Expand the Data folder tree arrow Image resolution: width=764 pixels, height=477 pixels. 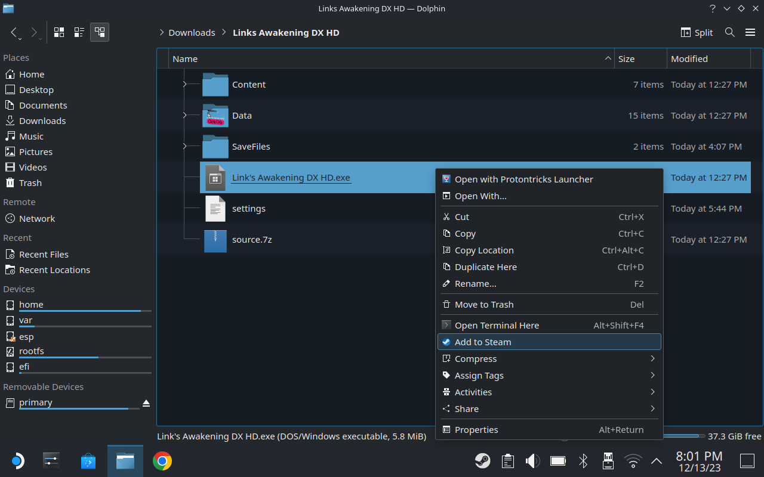pyautogui.click(x=185, y=116)
